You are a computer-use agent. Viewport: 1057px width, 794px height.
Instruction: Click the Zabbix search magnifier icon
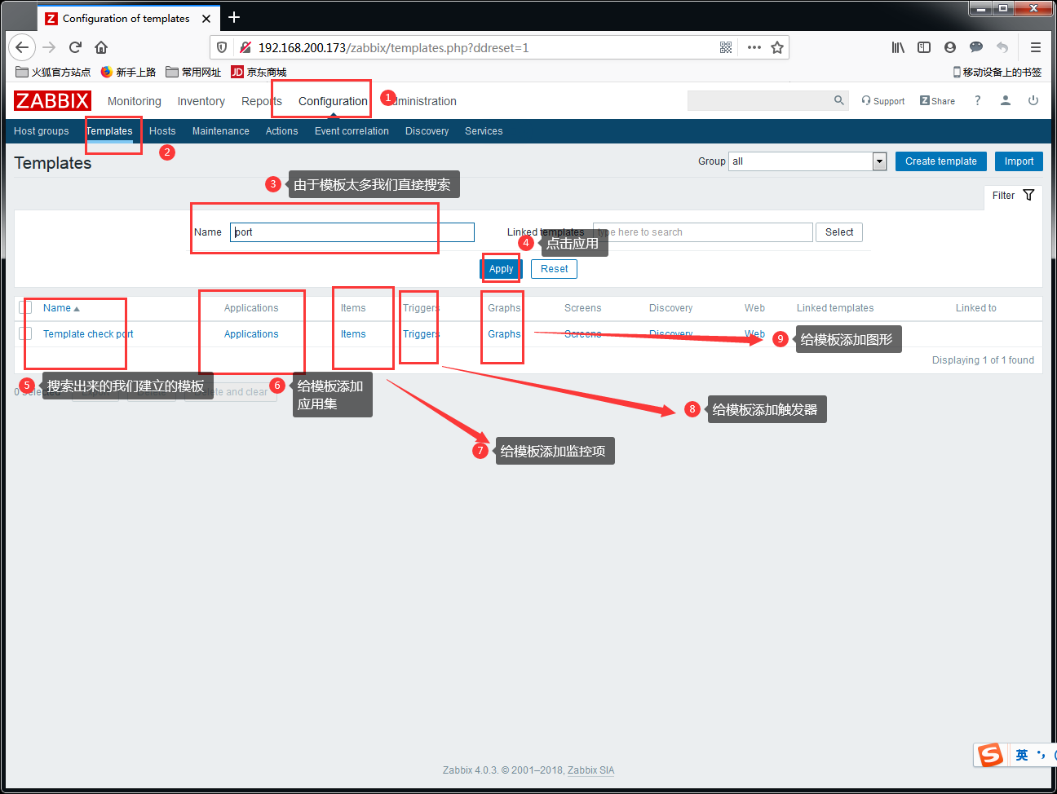(839, 100)
